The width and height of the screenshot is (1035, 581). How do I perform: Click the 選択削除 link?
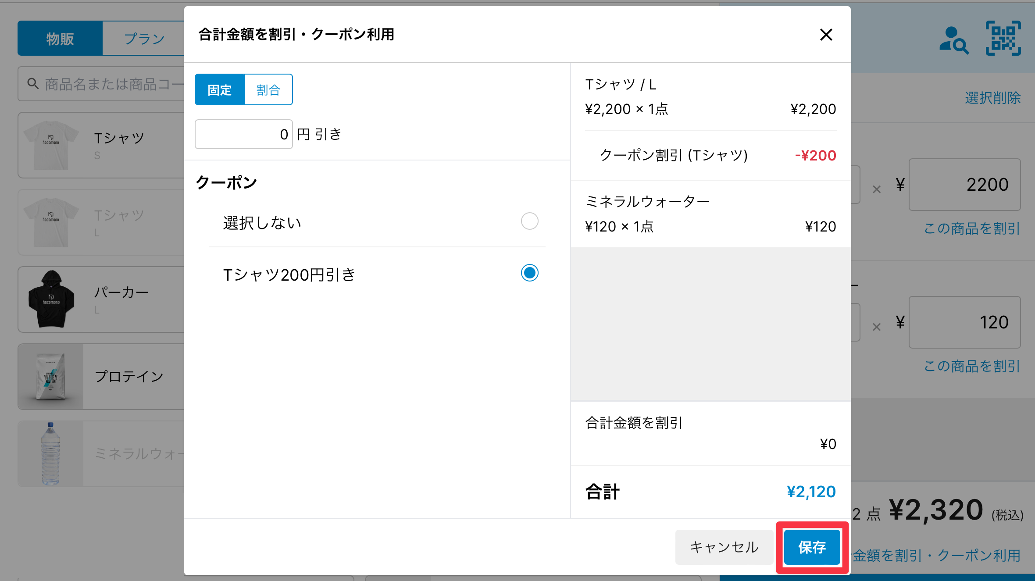point(992,98)
